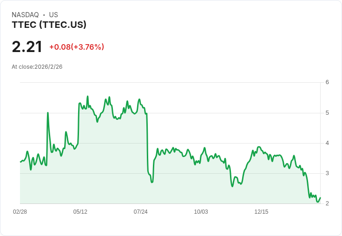
Task: Click the latest point at the line's right end
Action: pos(320,198)
